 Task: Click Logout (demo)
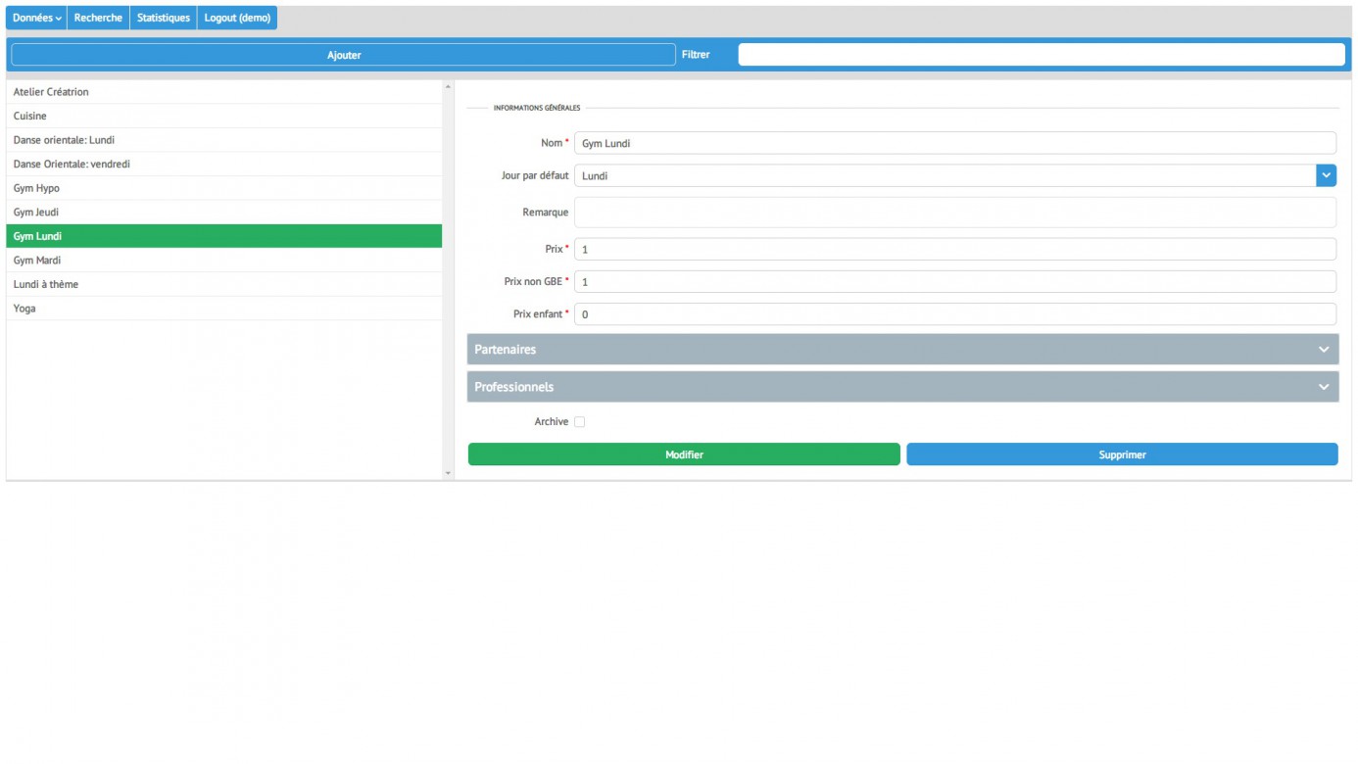[x=237, y=18]
